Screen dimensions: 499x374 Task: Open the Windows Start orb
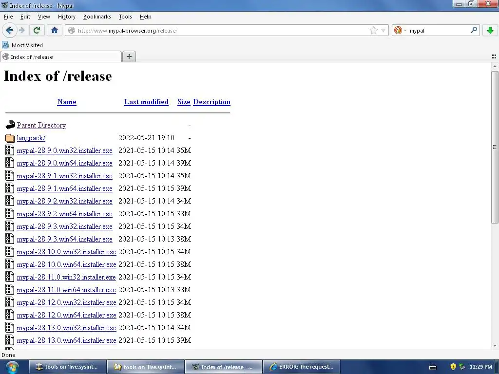pyautogui.click(x=12, y=367)
